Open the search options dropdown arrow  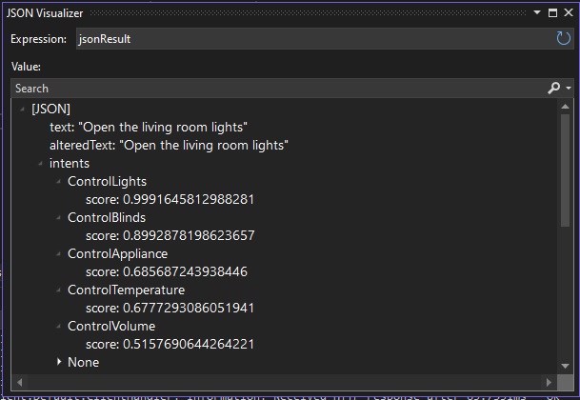569,89
